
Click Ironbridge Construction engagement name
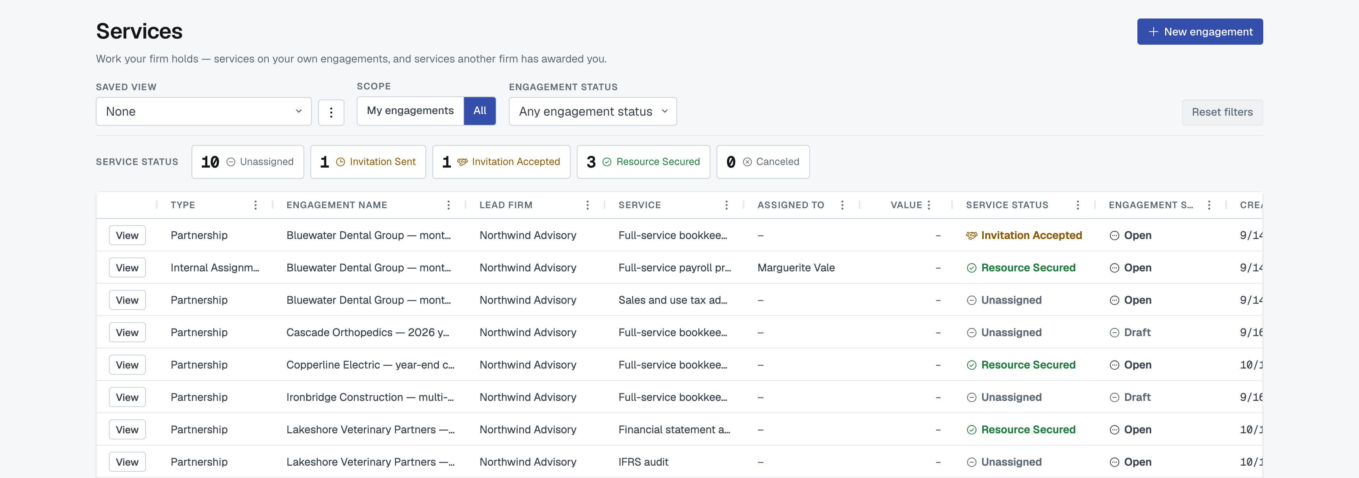coord(370,397)
